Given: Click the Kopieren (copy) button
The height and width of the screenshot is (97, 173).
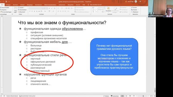Looking at the screenshot, I should tap(4, 10).
